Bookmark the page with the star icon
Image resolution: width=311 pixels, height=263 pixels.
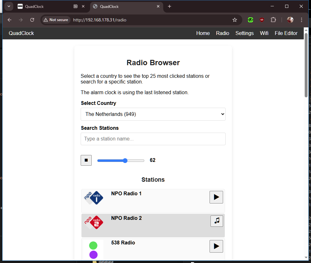(x=234, y=20)
